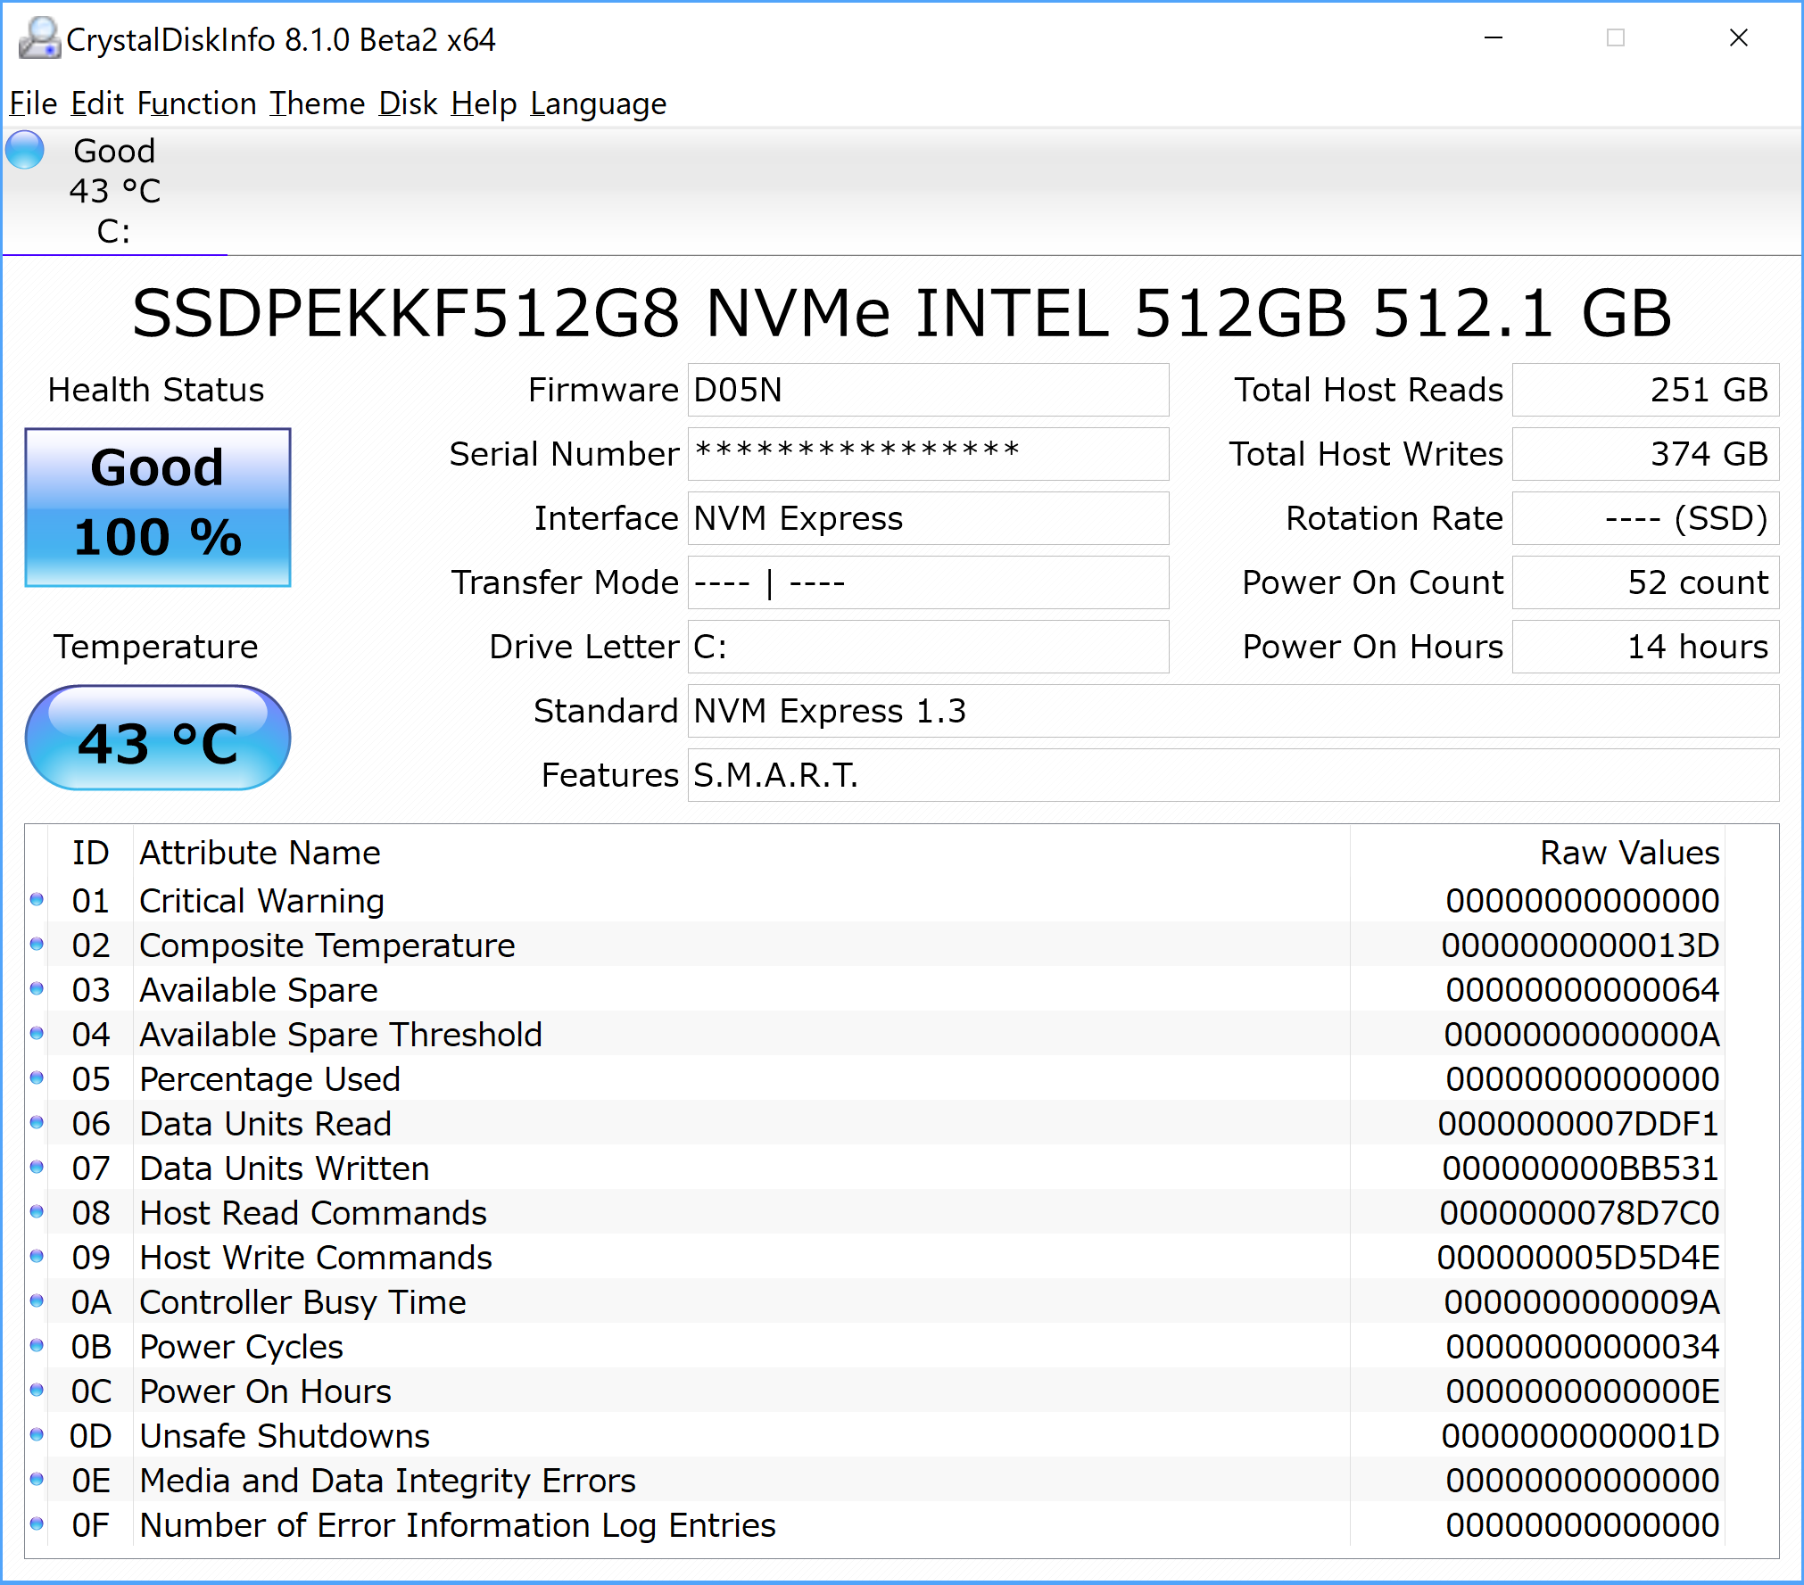The image size is (1804, 1585).
Task: Select Power On Hours attribute name in table
Action: pos(266,1391)
